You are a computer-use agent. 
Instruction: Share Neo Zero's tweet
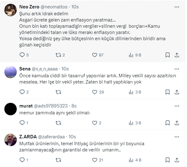[x=177, y=55]
